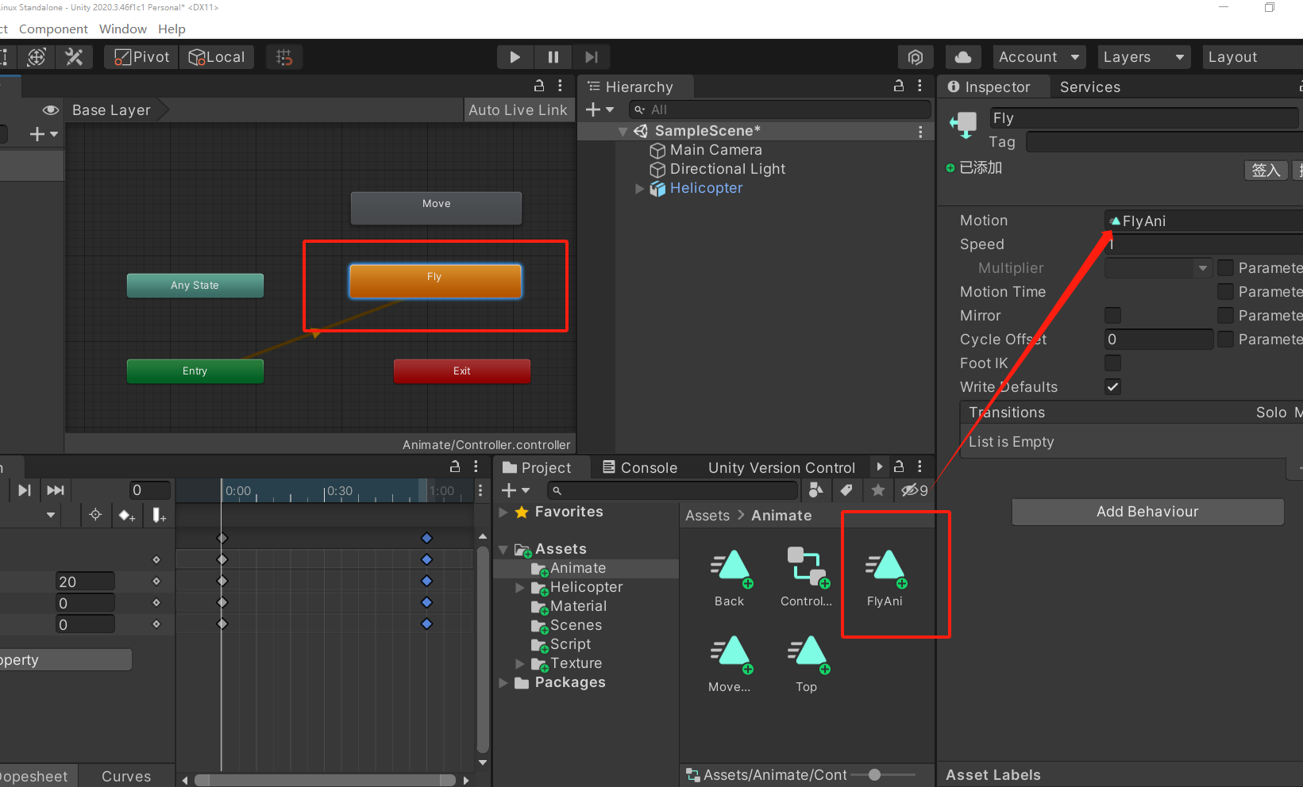1303x787 pixels.
Task: Click the Pivot toggle button
Action: click(141, 56)
